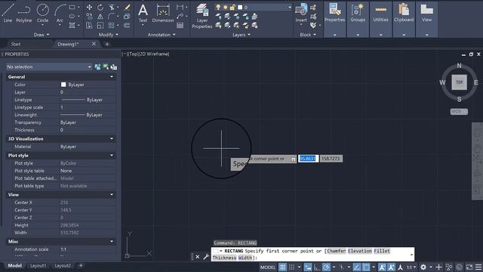The width and height of the screenshot is (483, 272).
Task: Open the Layout2 tab
Action: tap(63, 265)
